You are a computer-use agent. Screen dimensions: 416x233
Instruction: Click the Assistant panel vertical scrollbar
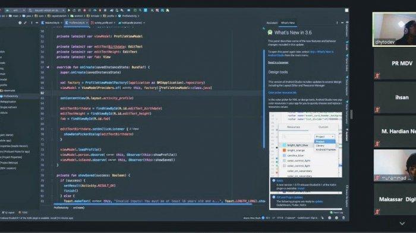264,99
